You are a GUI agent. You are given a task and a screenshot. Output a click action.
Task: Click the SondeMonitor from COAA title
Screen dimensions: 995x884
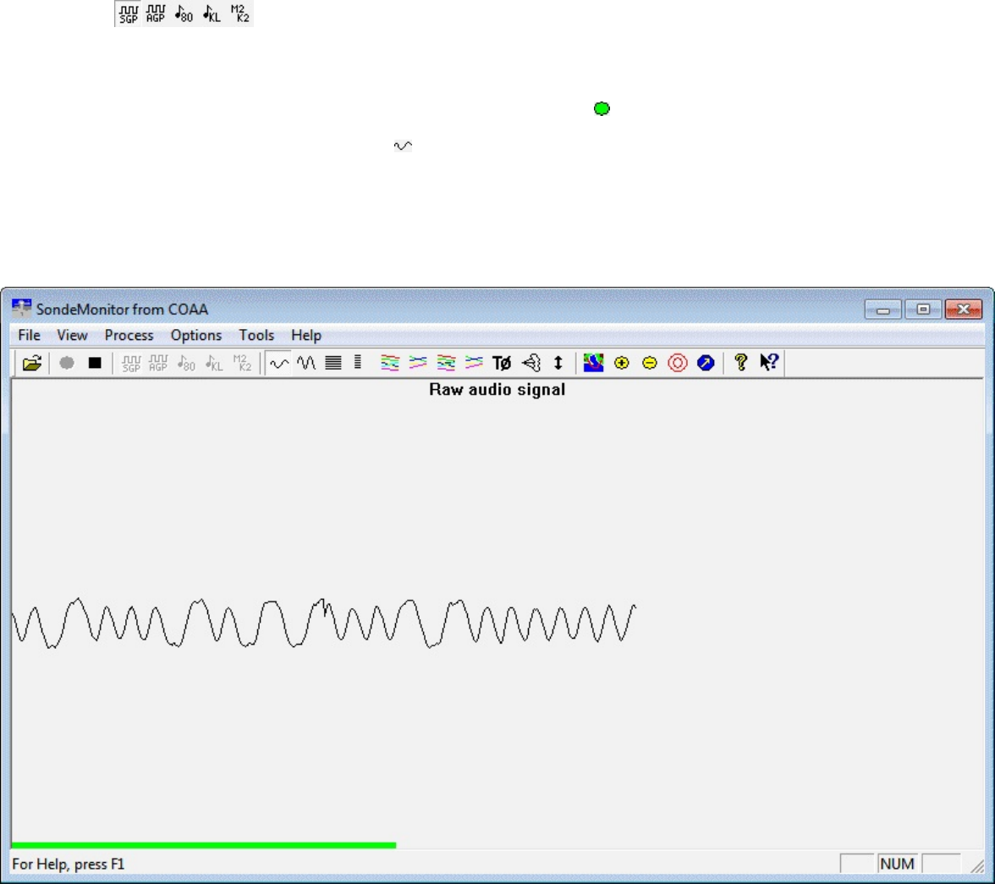pyautogui.click(x=122, y=310)
